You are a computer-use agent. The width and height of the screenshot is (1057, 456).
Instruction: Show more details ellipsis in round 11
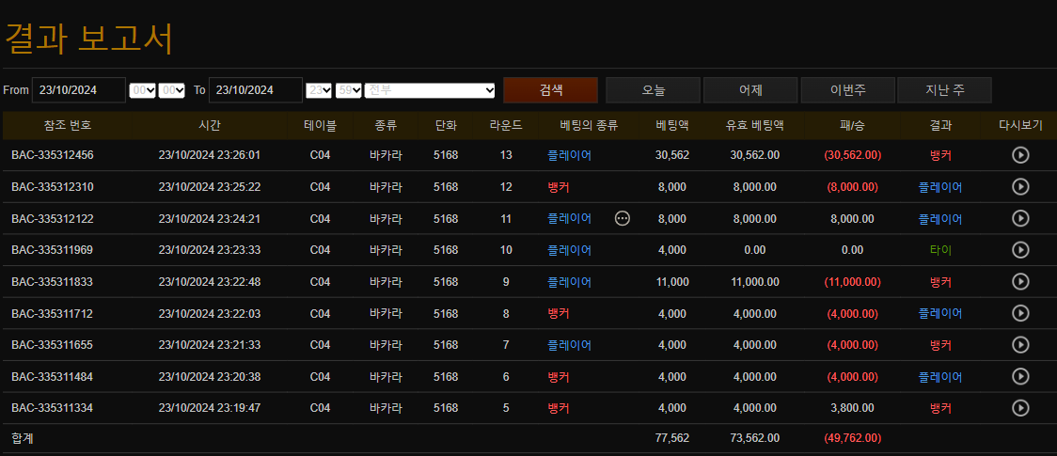pyautogui.click(x=622, y=218)
